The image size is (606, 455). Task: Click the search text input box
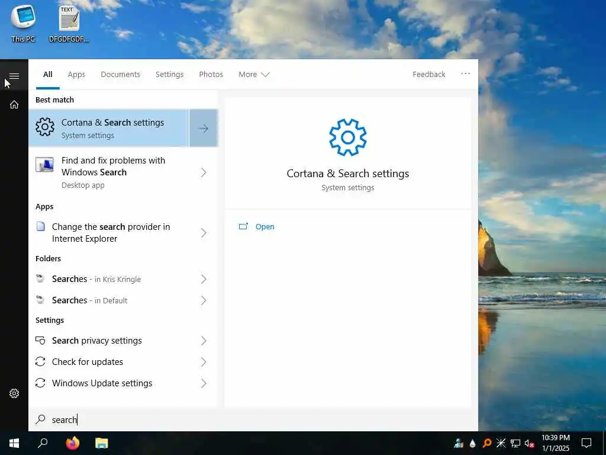point(253,419)
